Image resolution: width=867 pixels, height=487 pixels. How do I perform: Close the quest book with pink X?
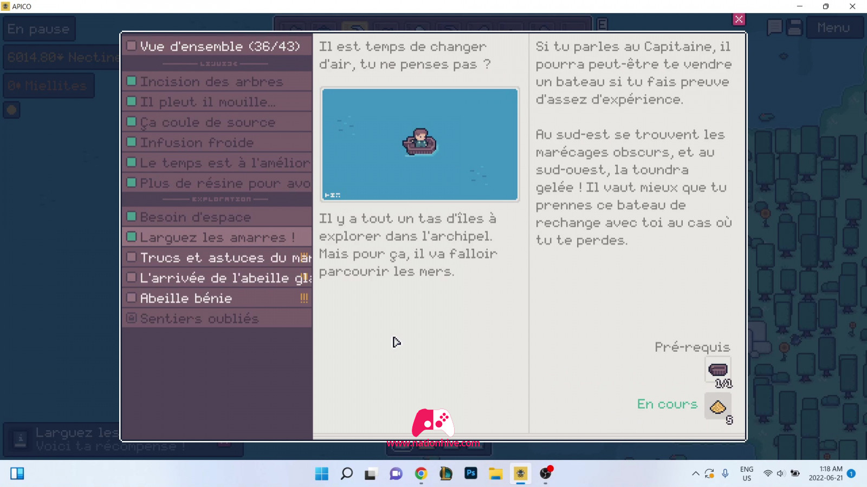tap(739, 19)
